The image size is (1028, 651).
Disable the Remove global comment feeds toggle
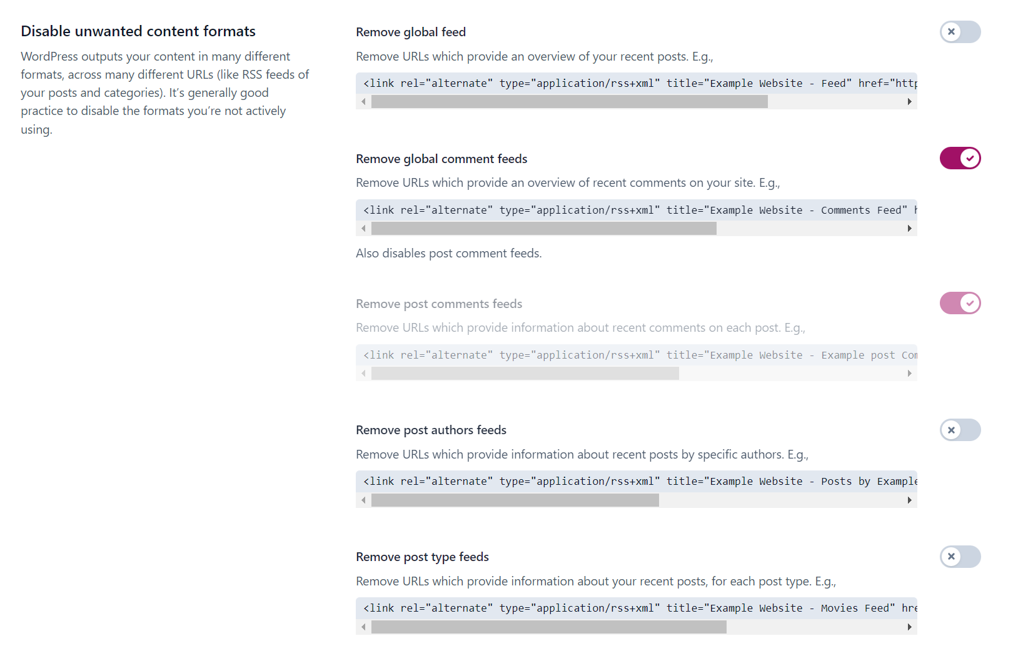pos(960,158)
